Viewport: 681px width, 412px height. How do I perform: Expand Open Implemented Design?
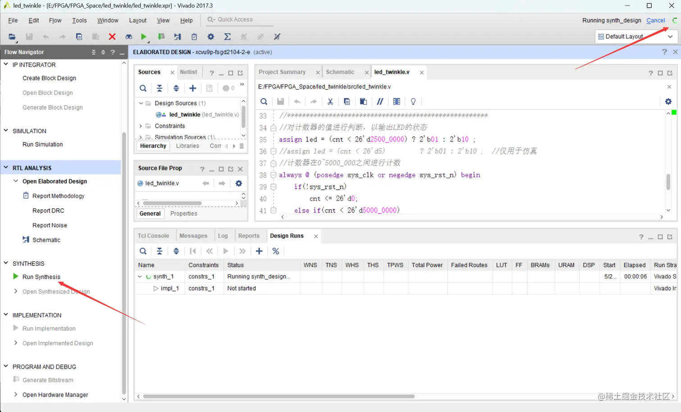click(x=16, y=343)
